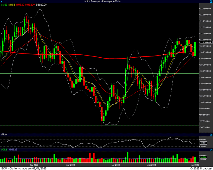Click the IFR value tag 48,98
The width and height of the screenshot is (213, 170).
[x=203, y=143]
